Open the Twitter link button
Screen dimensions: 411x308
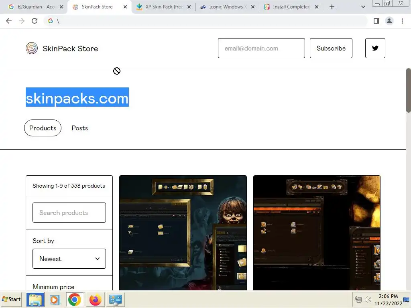(375, 48)
